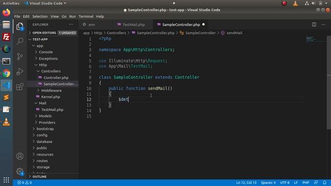331x186 pixels.
Task: Launch Firefox from the Ubuntu dock
Action: click(x=6, y=12)
